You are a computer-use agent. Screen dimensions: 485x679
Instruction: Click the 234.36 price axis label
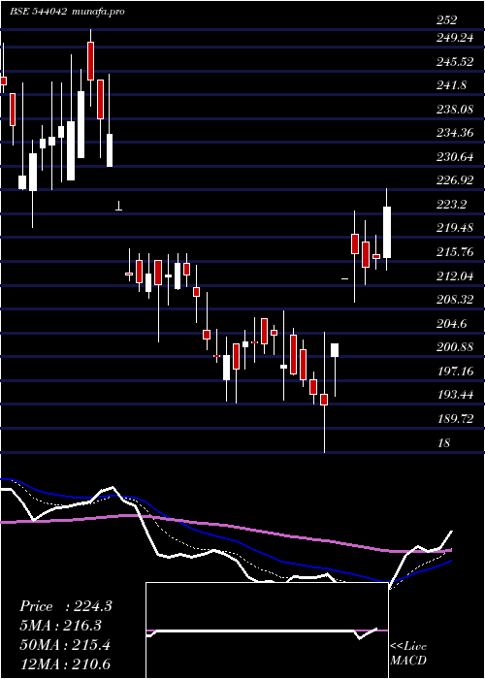point(454,134)
